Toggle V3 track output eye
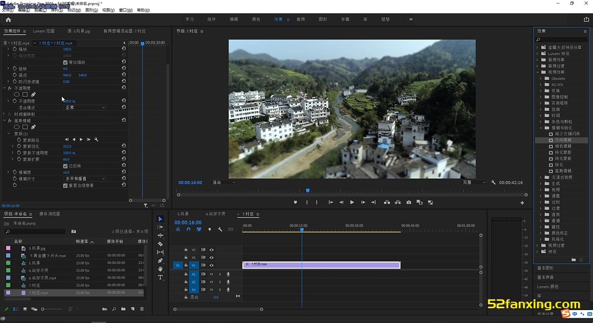This screenshot has height=323, width=593. tap(212, 250)
